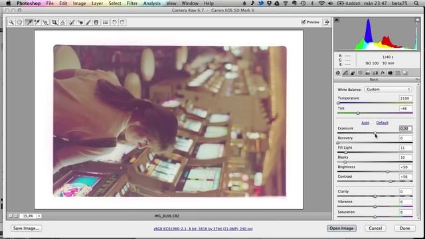Click the Auto tone link
Screen dimensions: 425x239
pyautogui.click(x=365, y=123)
